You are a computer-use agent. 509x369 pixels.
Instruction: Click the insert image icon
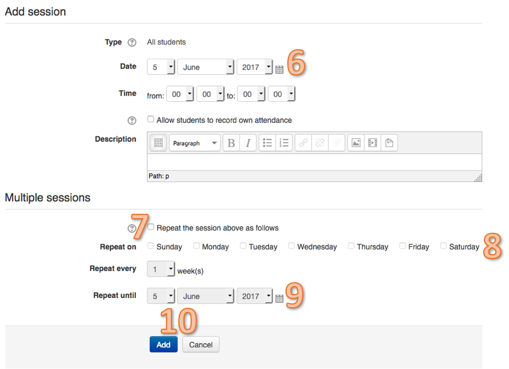click(356, 142)
